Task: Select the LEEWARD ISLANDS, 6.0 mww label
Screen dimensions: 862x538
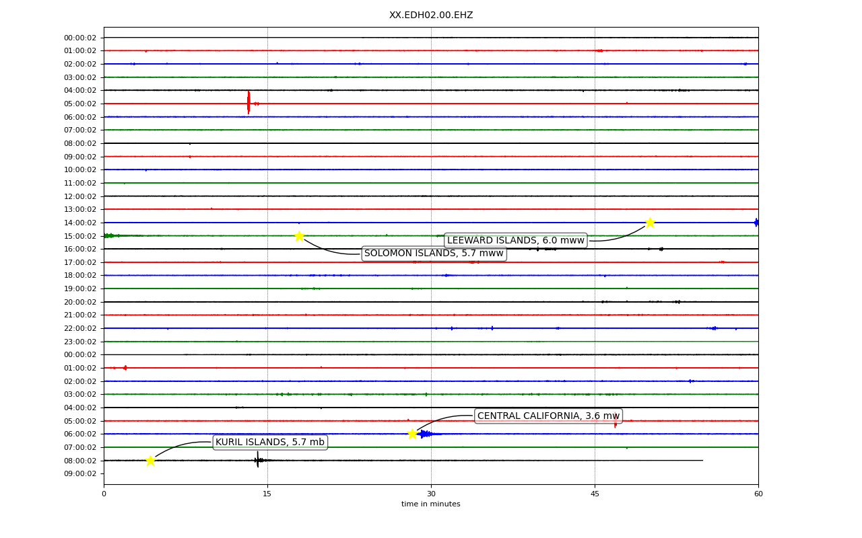Action: click(x=516, y=241)
